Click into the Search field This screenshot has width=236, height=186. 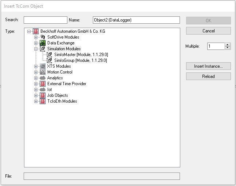tap(46, 20)
